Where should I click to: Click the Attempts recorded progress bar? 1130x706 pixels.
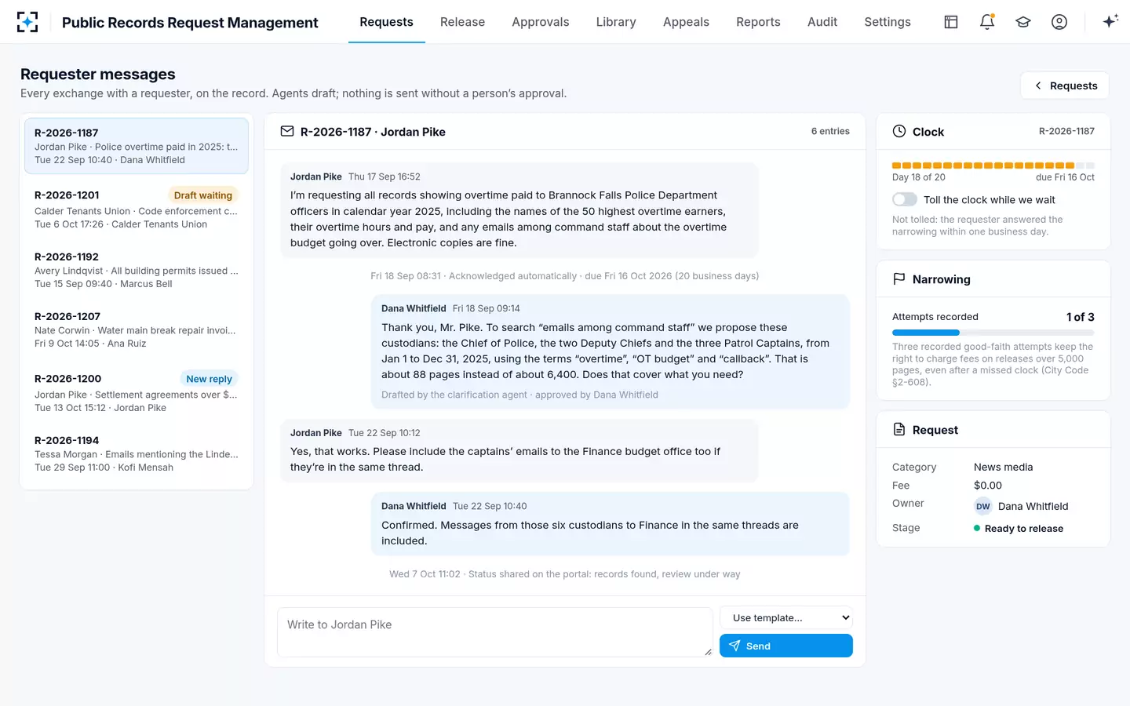coord(993,333)
